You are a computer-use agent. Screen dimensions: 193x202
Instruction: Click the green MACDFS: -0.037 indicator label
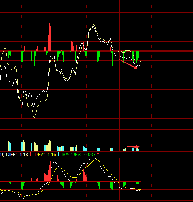(x=79, y=154)
